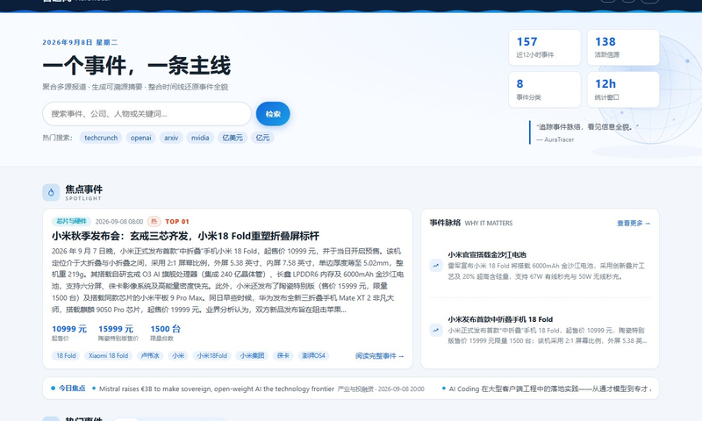Image resolution: width=702 pixels, height=421 pixels.
Task: Click the 18 Fold tag
Action: click(66, 356)
